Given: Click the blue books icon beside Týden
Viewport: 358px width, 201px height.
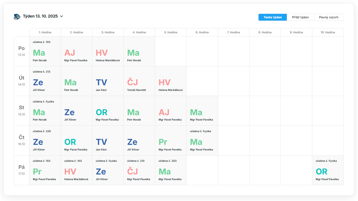Looking at the screenshot, I should point(17,17).
